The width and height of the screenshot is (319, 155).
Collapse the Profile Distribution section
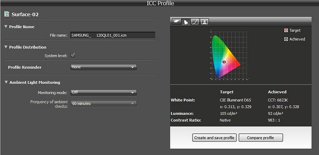pyautogui.click(x=6, y=47)
